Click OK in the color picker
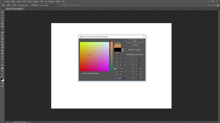Image resolution: width=220 pixels, height=123 pixels. (x=135, y=41)
